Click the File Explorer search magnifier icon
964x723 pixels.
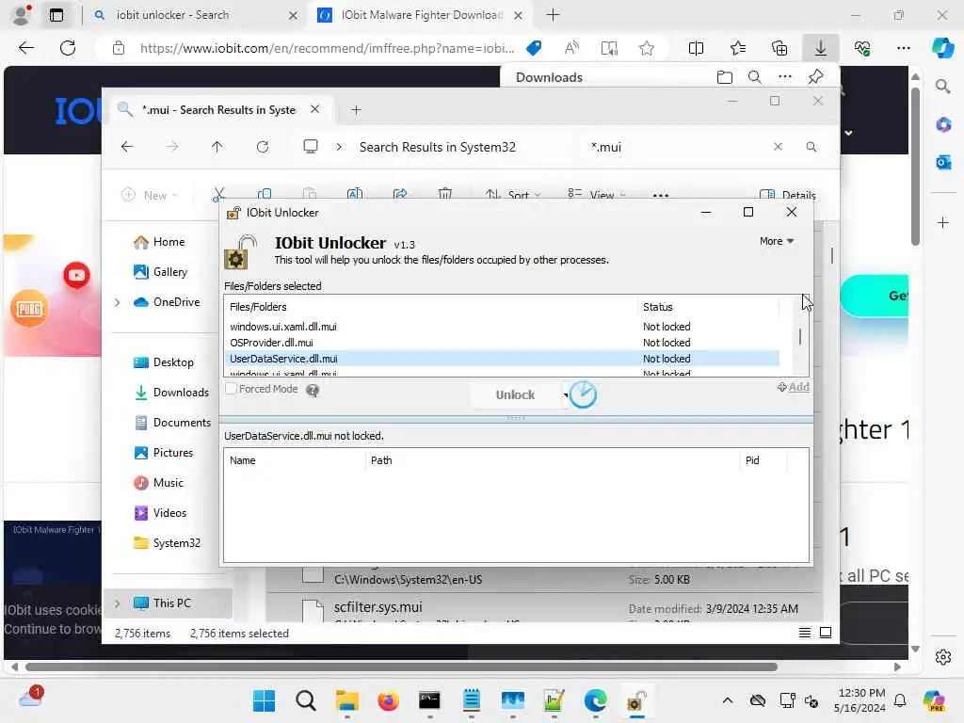pyautogui.click(x=811, y=147)
